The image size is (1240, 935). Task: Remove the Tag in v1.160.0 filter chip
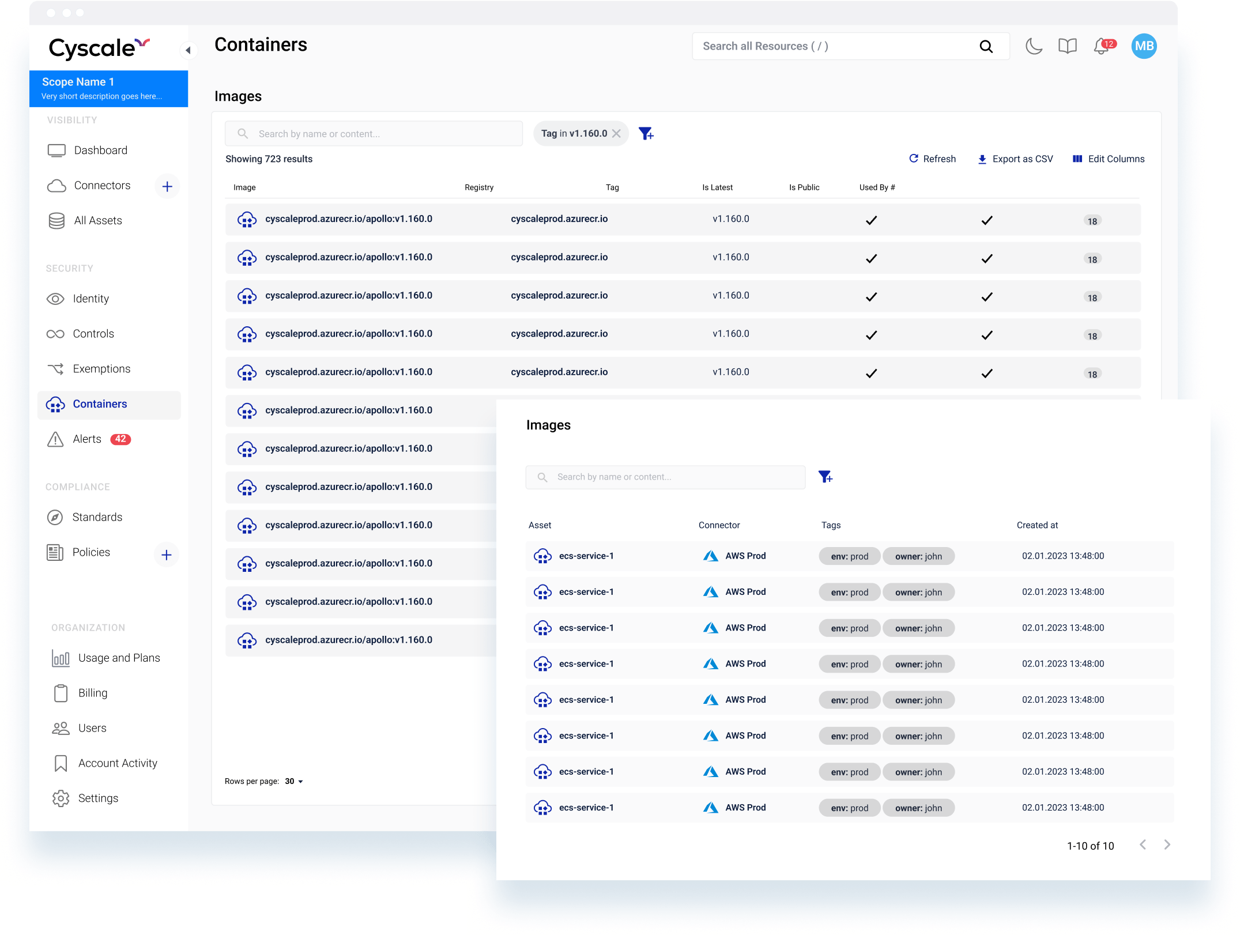coord(616,134)
